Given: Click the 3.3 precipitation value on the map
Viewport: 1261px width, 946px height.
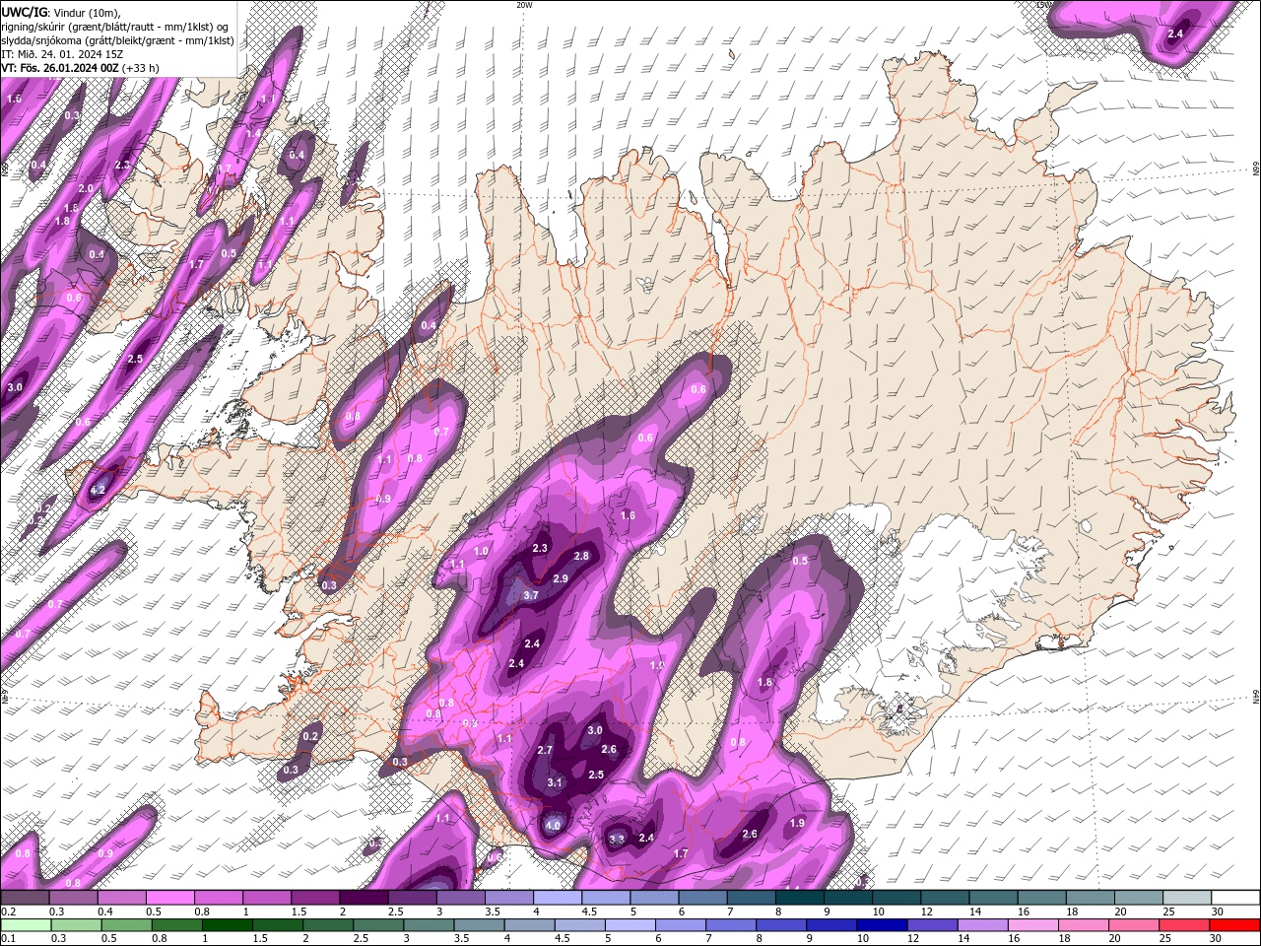Looking at the screenshot, I should pos(617,840).
